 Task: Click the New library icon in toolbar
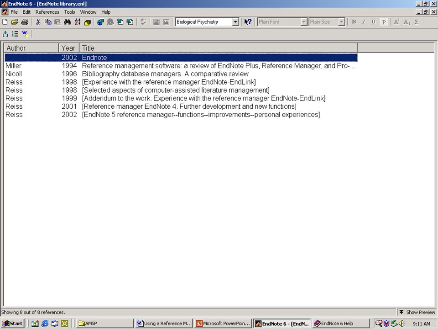click(x=5, y=22)
